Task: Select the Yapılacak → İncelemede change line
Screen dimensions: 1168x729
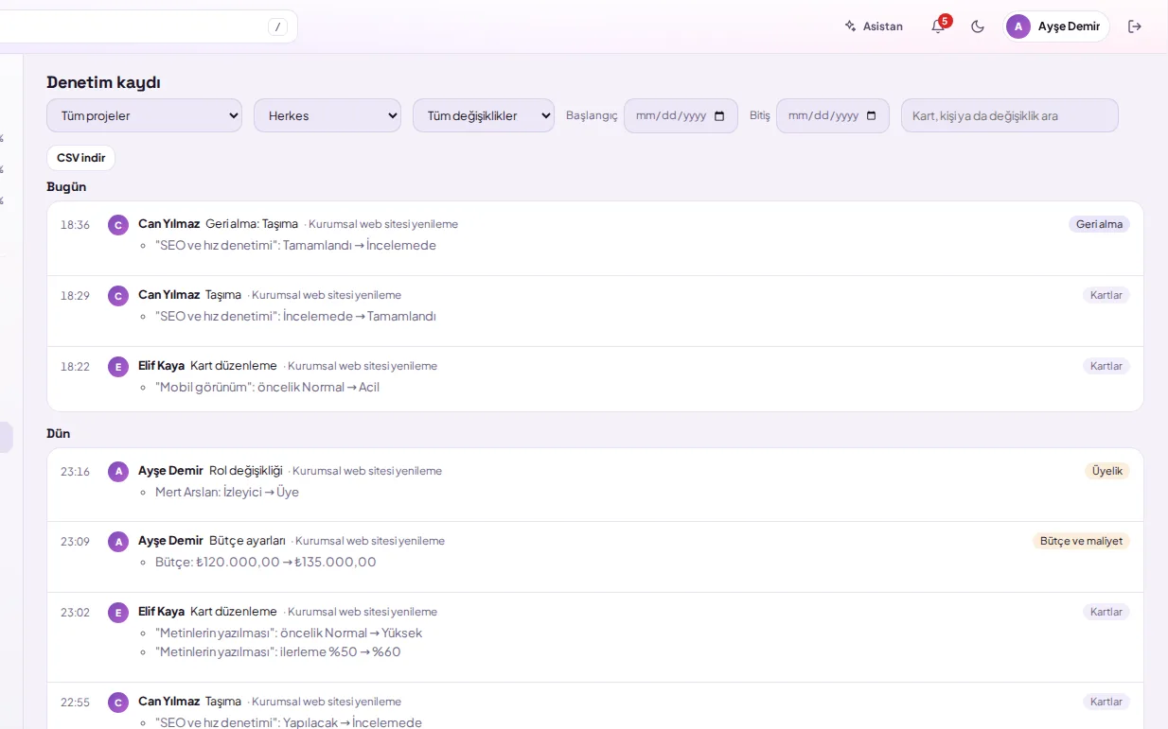Action: pos(289,723)
